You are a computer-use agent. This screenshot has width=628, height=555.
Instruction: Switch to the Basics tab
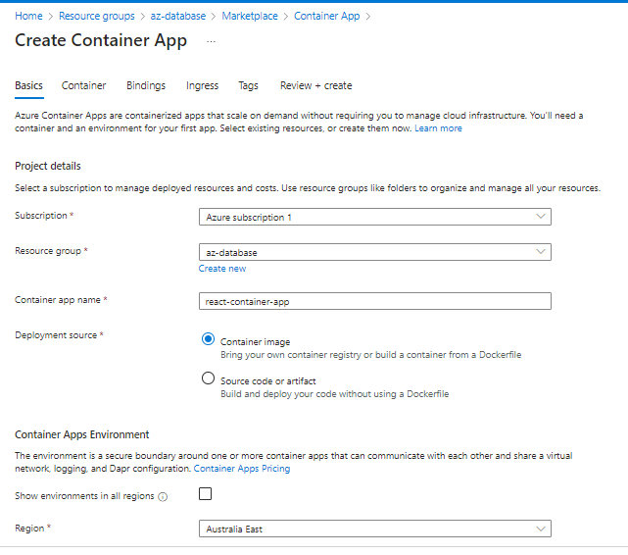point(28,85)
